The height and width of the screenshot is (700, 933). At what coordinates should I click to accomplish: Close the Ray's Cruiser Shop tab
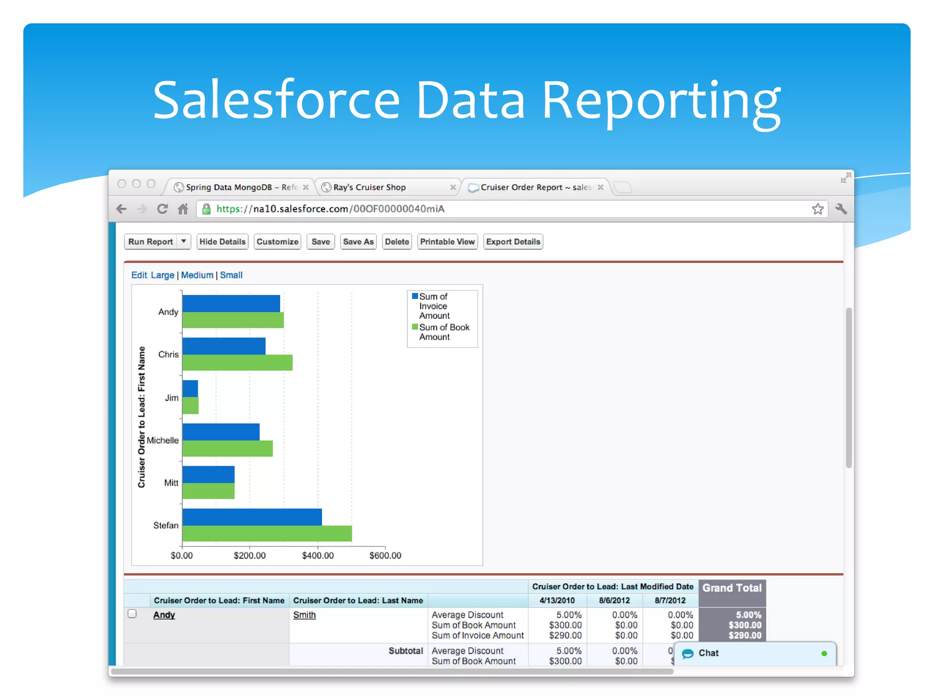coord(453,187)
